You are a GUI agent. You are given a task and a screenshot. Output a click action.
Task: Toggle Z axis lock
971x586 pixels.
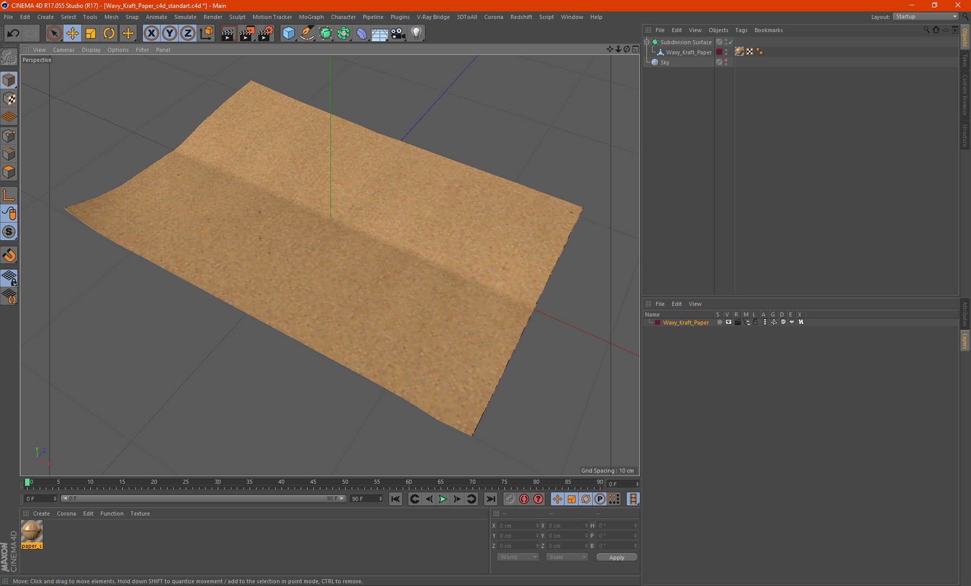point(188,34)
